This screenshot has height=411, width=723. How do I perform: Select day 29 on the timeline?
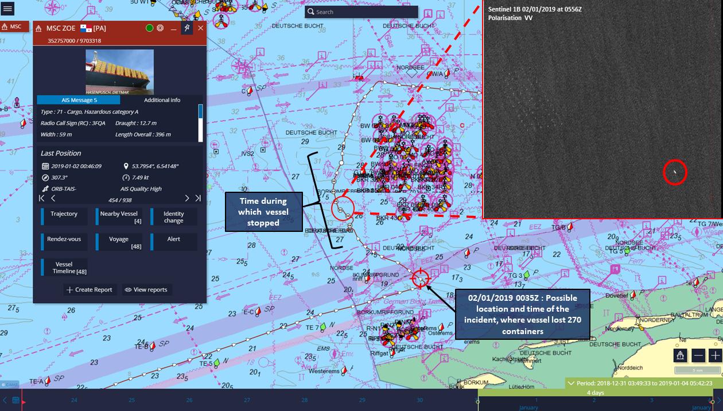pyautogui.click(x=362, y=400)
